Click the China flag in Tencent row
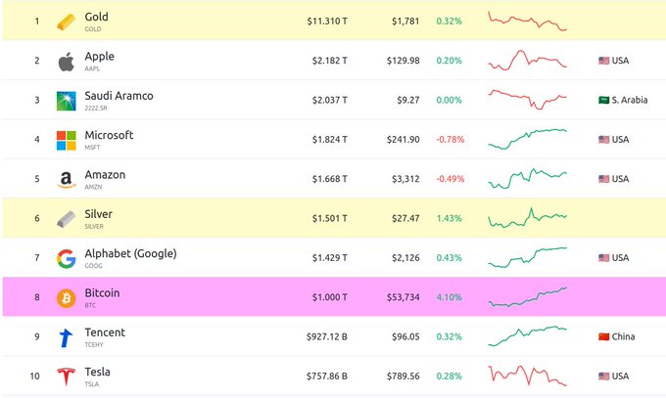The height and width of the screenshot is (398, 666). click(603, 337)
